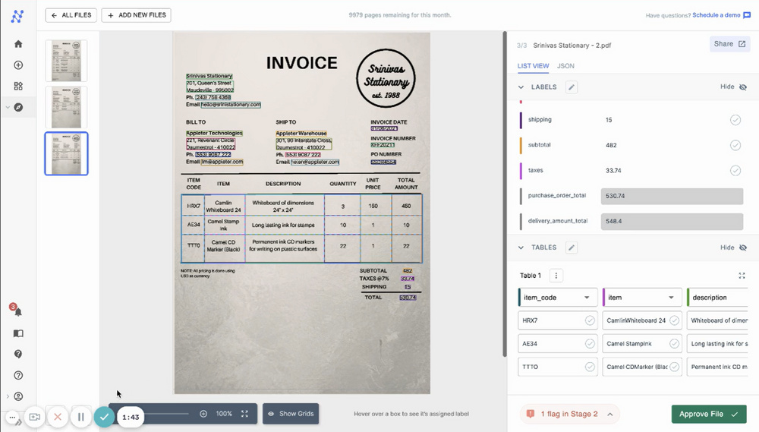Verify the subtotal field checkmark

[735, 145]
